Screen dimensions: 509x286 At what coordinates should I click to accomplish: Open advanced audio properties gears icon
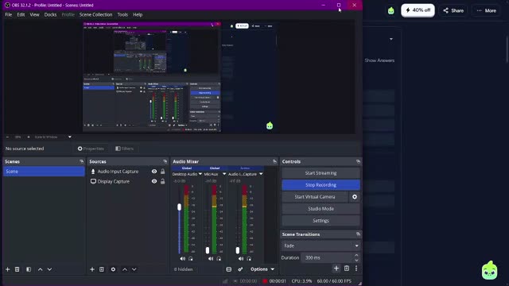point(240,269)
